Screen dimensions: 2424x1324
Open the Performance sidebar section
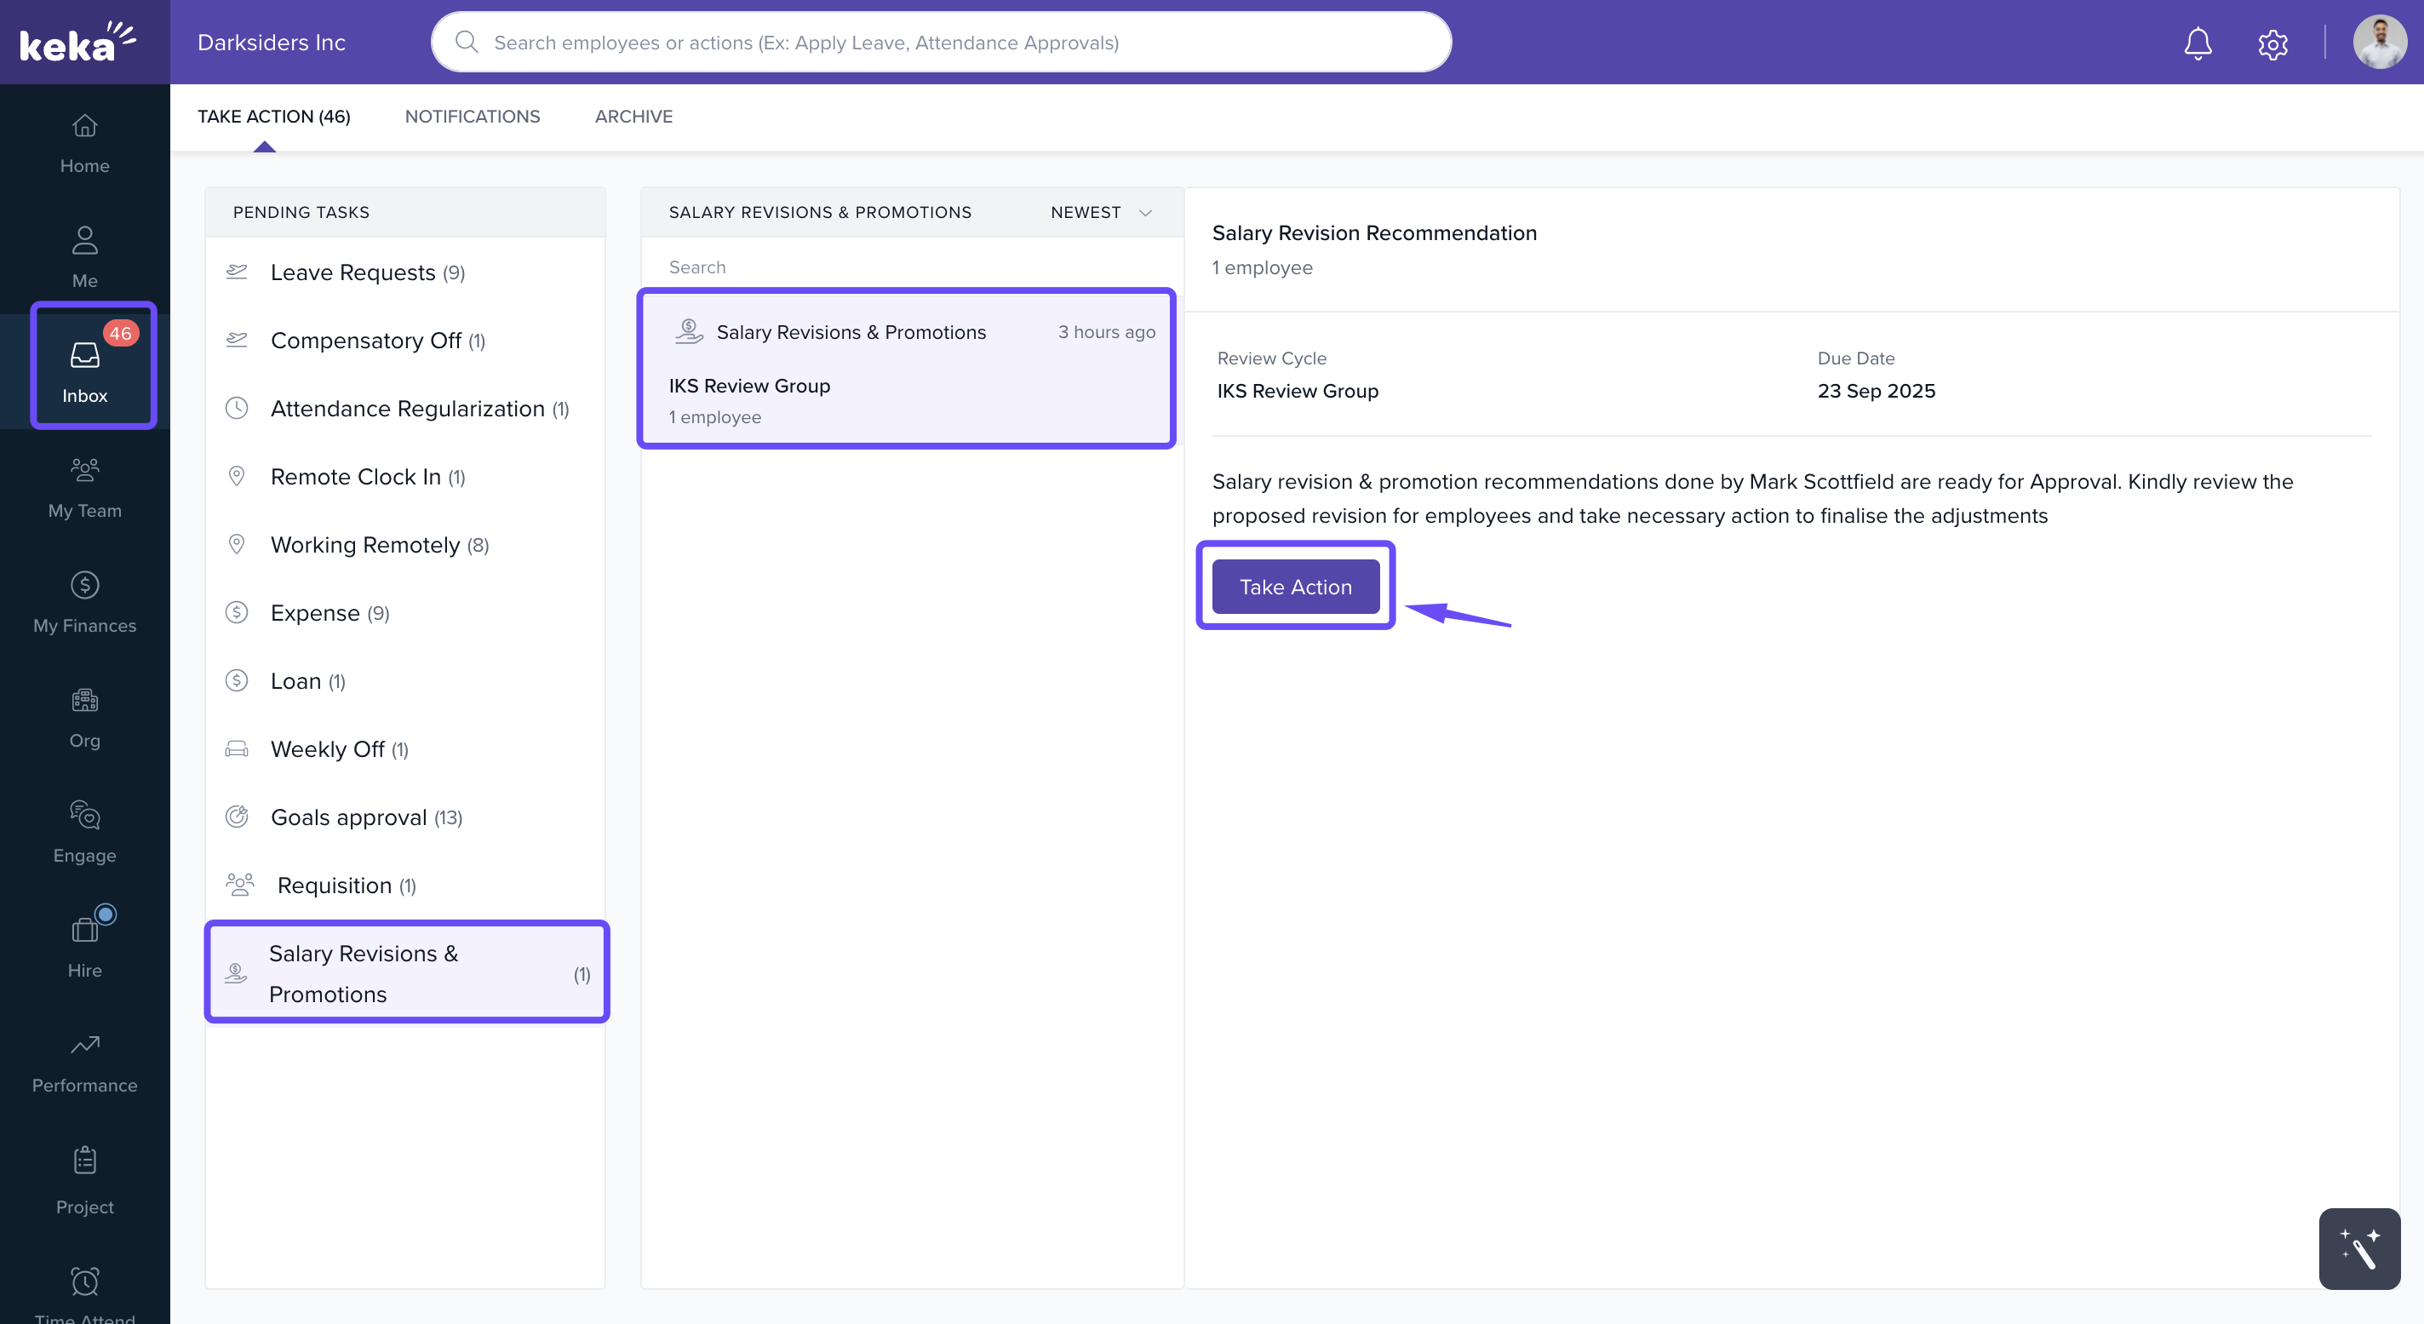point(84,1063)
